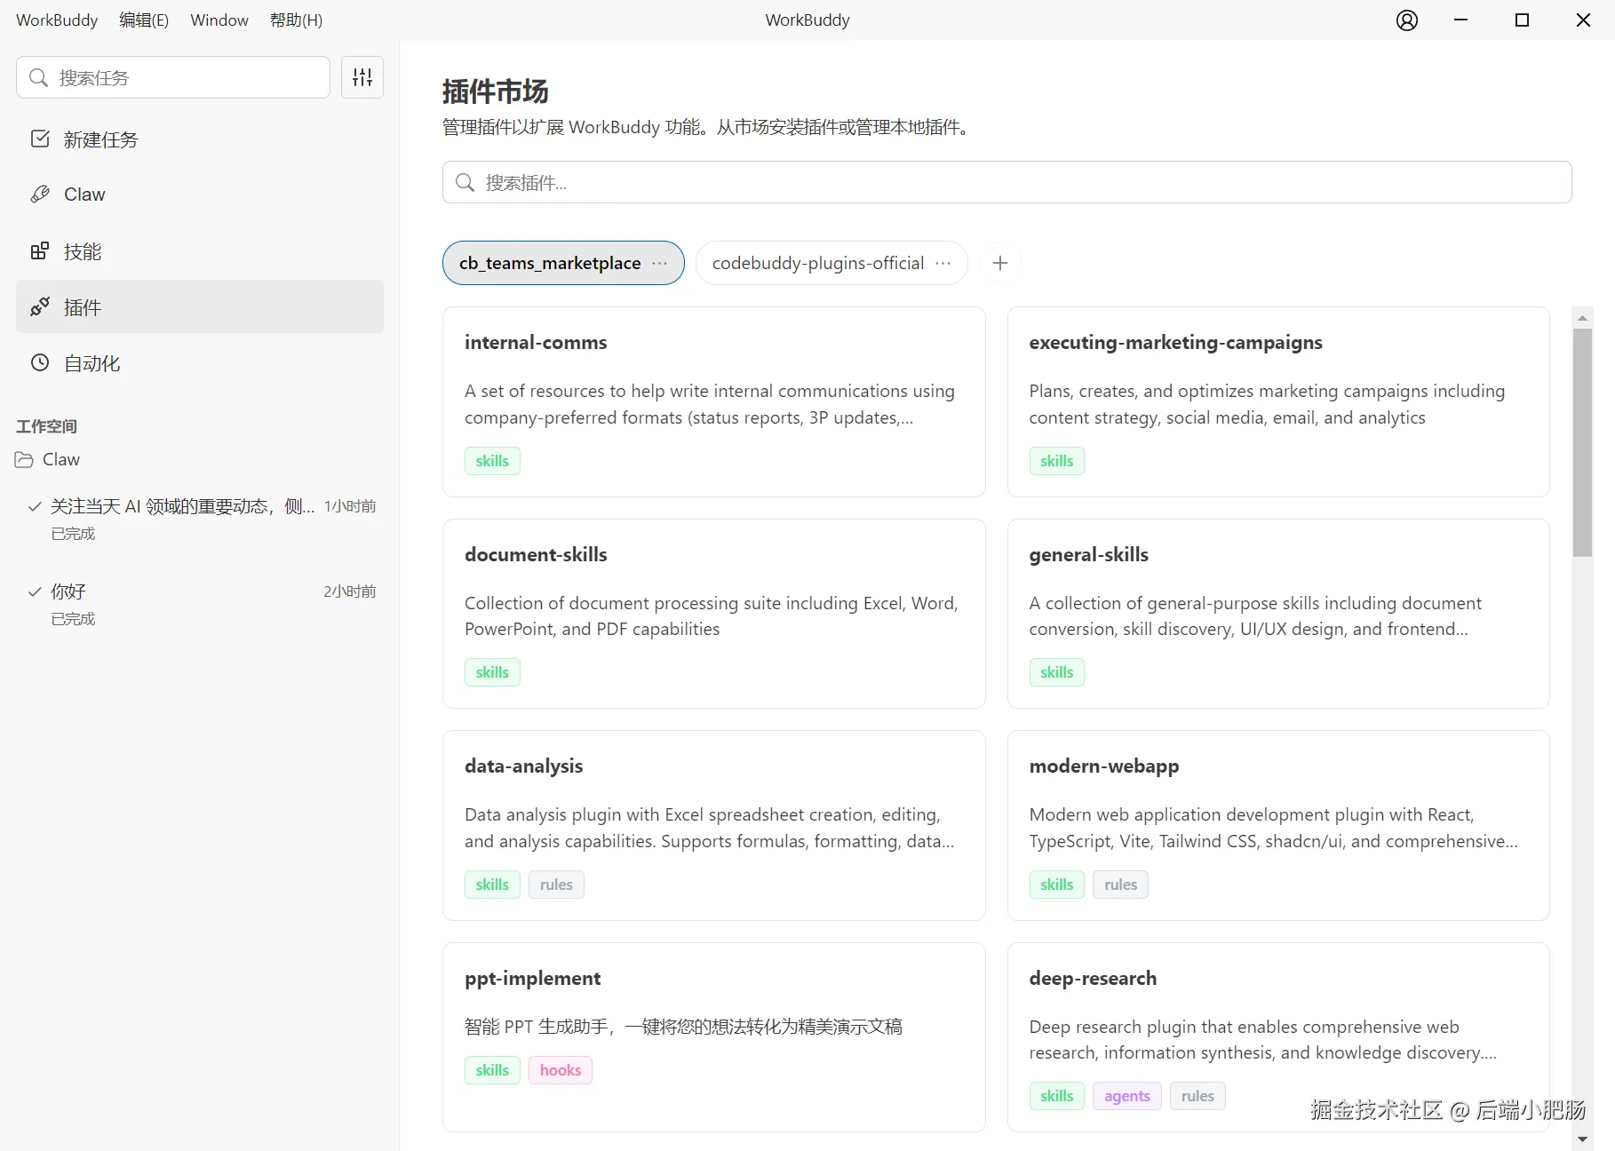Screen dimensions: 1615x1151
Task: Open the 编辑(E) menu
Action: tap(144, 20)
